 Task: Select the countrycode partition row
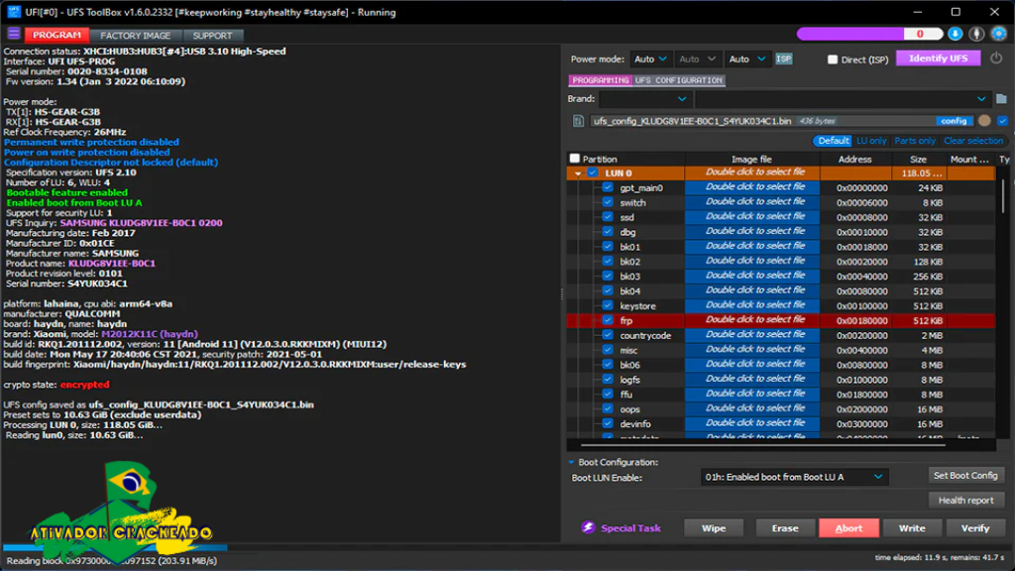781,335
